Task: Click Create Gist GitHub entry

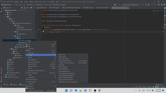Action: coord(41,89)
